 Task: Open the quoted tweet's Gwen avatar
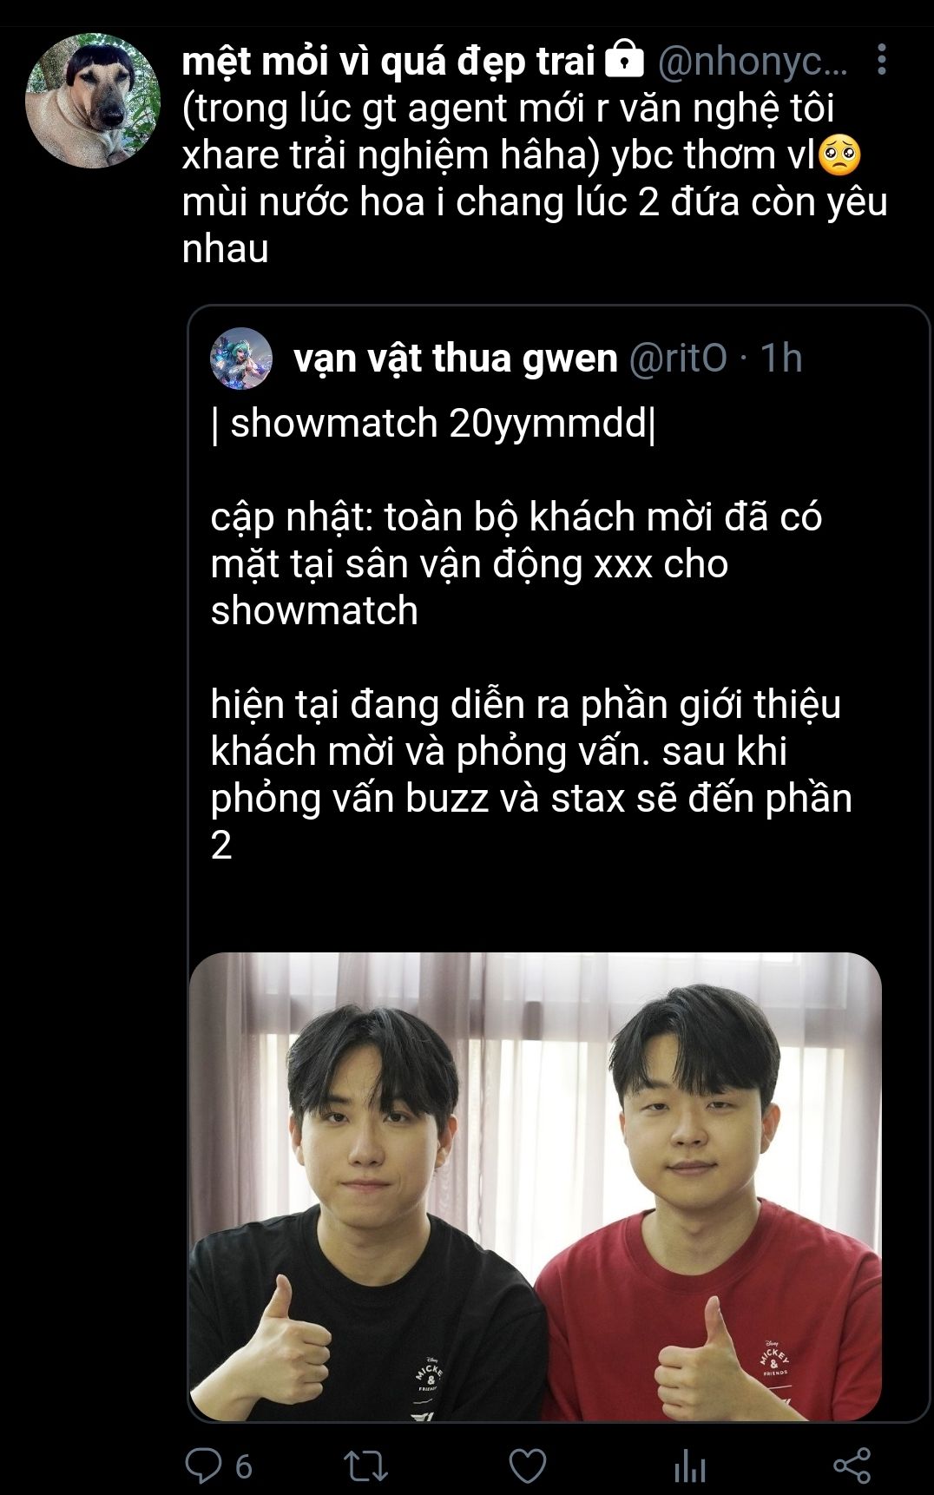[241, 359]
